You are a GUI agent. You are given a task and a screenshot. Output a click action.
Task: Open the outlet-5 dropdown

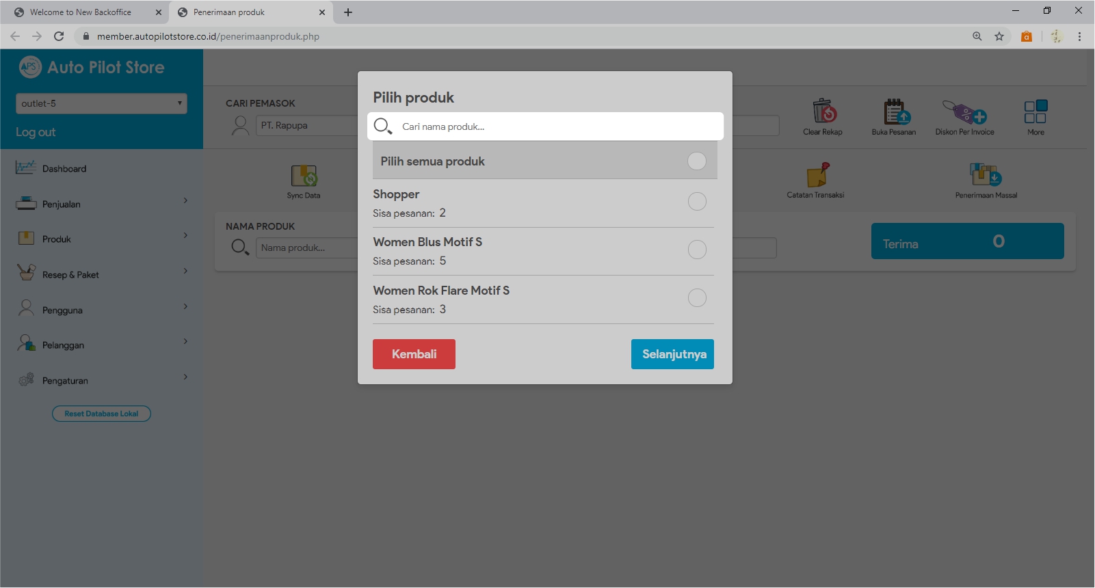[101, 103]
